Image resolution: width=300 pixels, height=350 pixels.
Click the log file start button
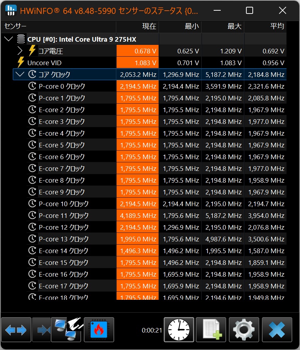point(211,330)
